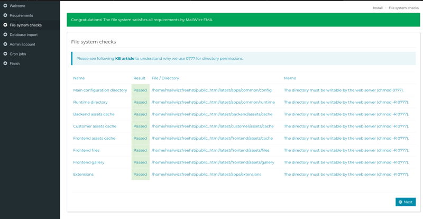
Task: Click Backend assets cache name cell
Action: tap(94, 114)
